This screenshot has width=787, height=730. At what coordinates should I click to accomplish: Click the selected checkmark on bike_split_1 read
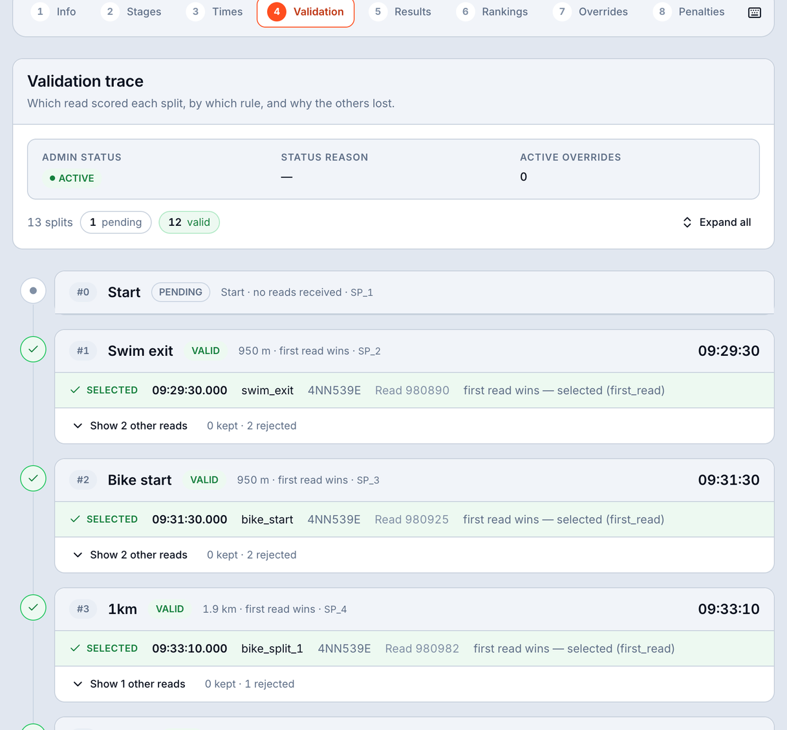coord(75,648)
